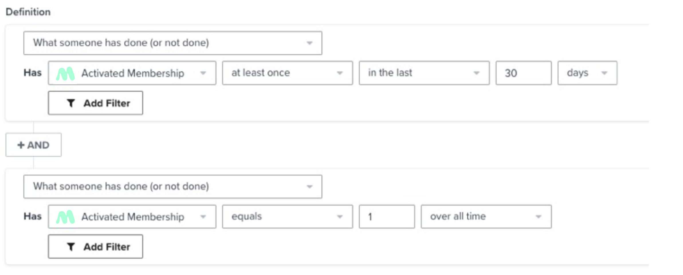Focus the equals value field containing 1
Image resolution: width=683 pixels, height=275 pixels.
pyautogui.click(x=386, y=217)
